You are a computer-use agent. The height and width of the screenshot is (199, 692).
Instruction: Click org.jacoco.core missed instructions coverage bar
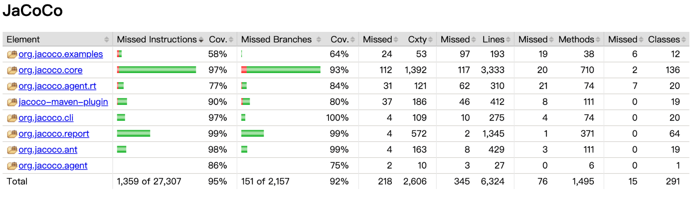(x=157, y=70)
